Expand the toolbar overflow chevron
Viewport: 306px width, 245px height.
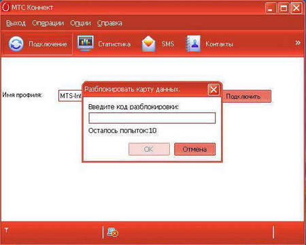[298, 43]
